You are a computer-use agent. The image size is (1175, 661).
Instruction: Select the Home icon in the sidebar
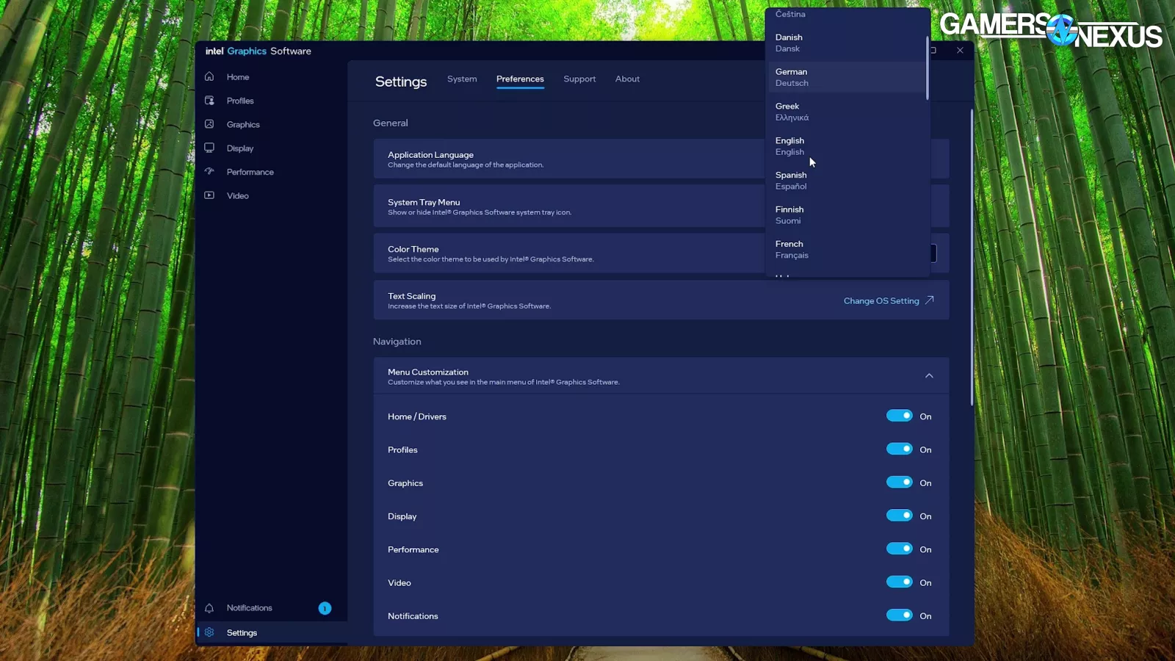[209, 76]
